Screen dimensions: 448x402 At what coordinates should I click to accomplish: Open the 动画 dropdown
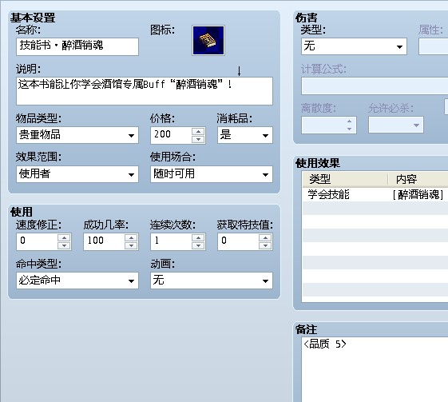212,281
